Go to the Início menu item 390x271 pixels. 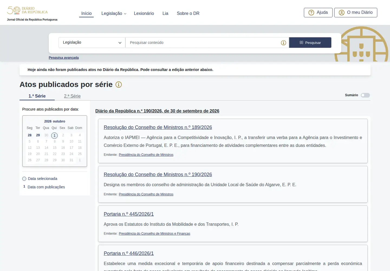86,13
